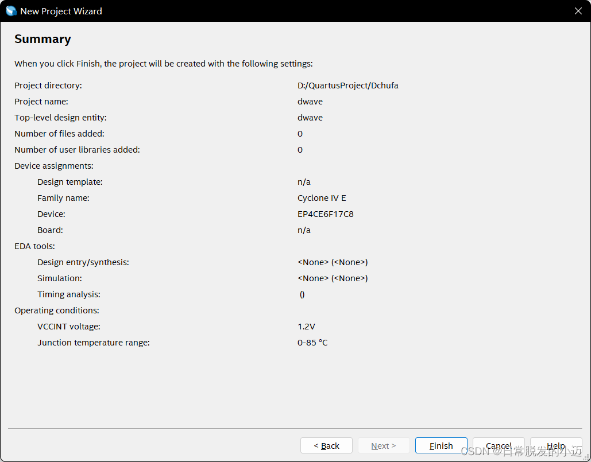Click the Simulation value <None> (<None>)
The image size is (591, 462).
(333, 278)
